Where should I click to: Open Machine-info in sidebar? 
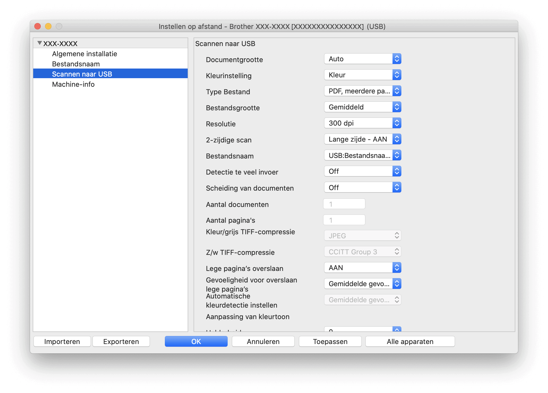[x=73, y=84]
